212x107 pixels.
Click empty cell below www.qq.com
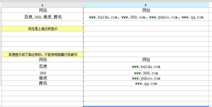[146, 88]
